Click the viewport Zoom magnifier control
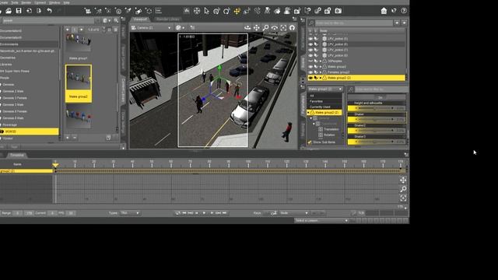The image size is (498, 280). 265,28
